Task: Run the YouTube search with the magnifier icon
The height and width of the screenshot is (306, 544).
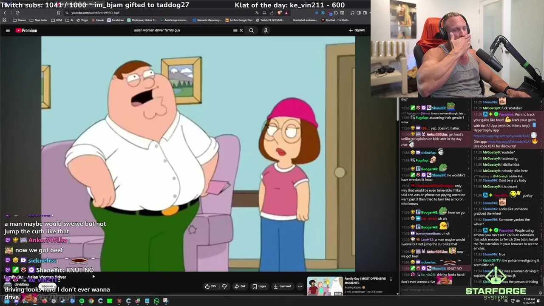Action: 251,31
